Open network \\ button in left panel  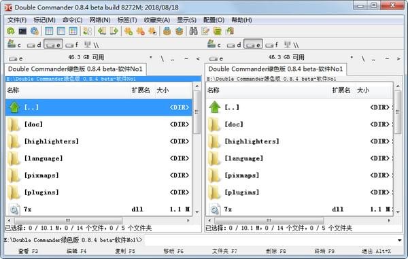point(92,45)
